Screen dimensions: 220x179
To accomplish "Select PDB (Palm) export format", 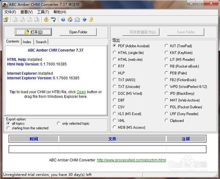I will pyautogui.click(x=176, y=73).
